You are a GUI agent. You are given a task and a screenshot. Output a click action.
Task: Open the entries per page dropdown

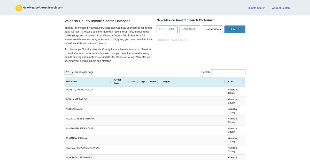point(69,72)
